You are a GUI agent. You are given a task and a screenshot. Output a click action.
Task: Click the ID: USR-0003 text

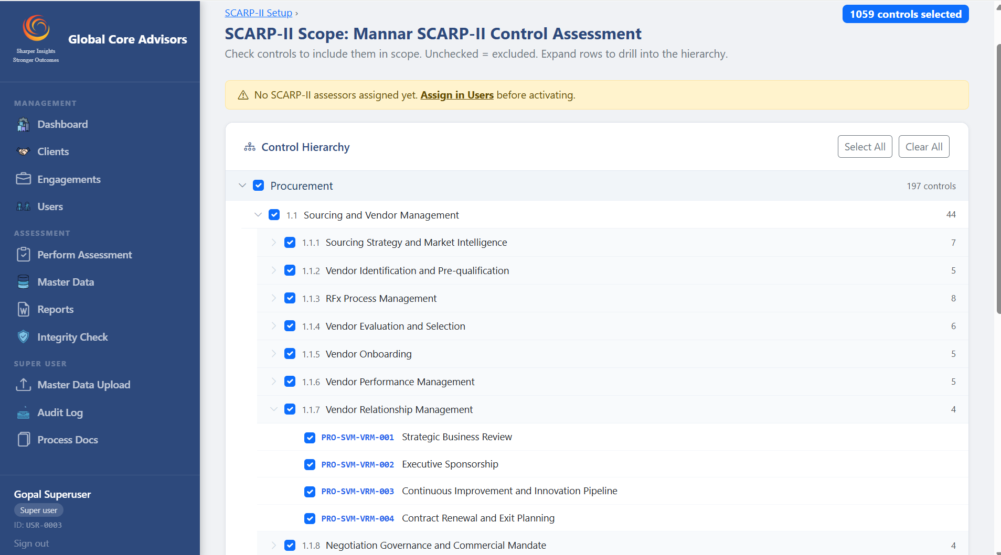pos(38,525)
